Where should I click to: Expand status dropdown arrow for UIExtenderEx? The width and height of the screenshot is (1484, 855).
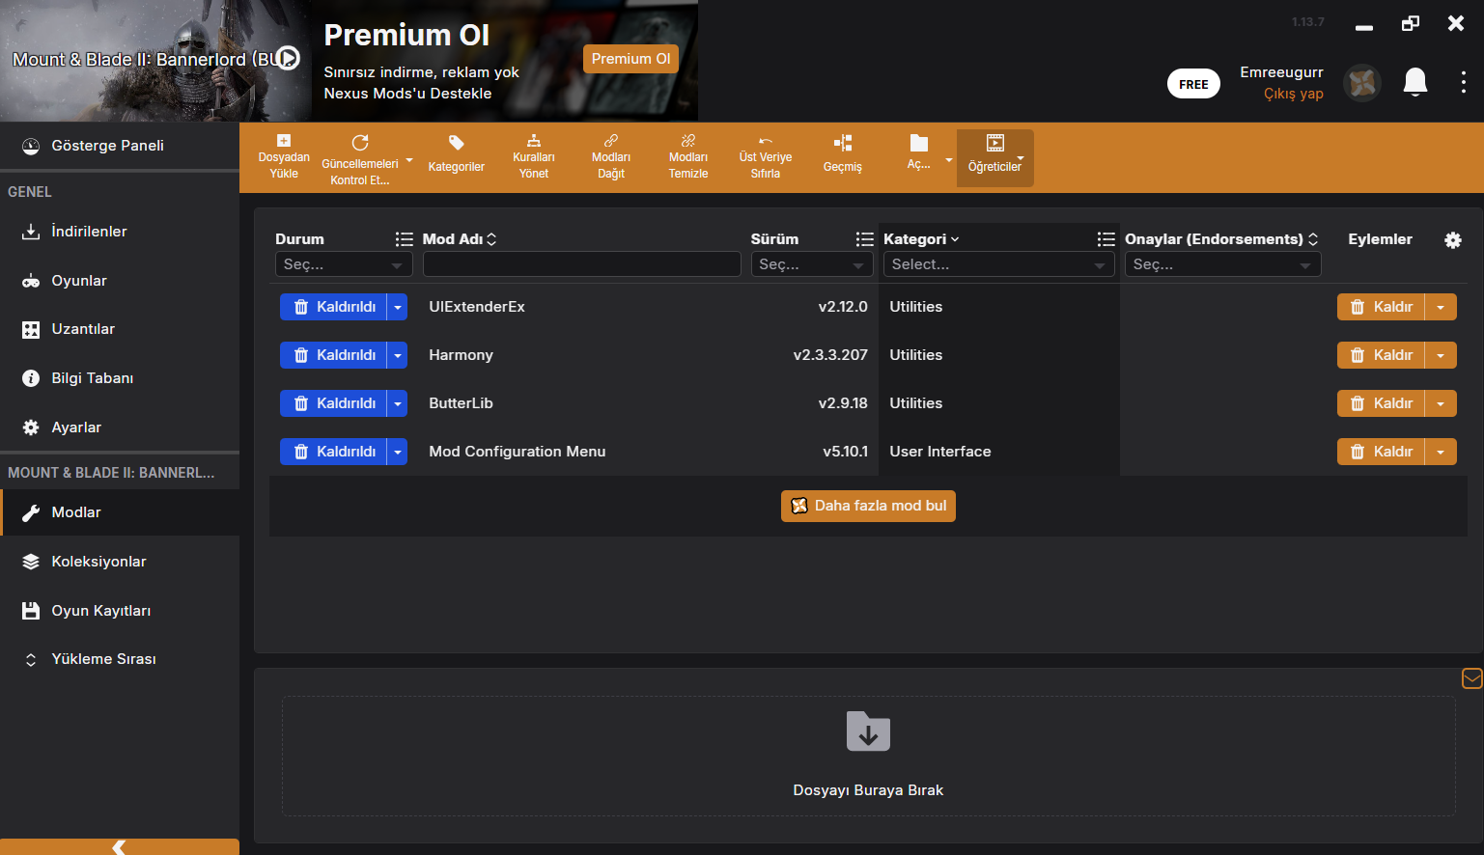[x=397, y=307]
